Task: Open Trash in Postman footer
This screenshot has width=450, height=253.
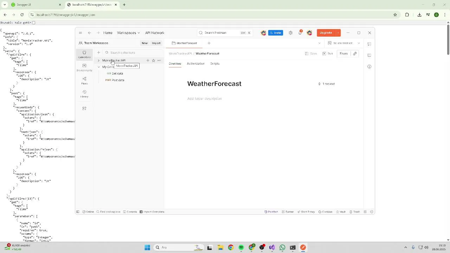Action: tap(355, 212)
